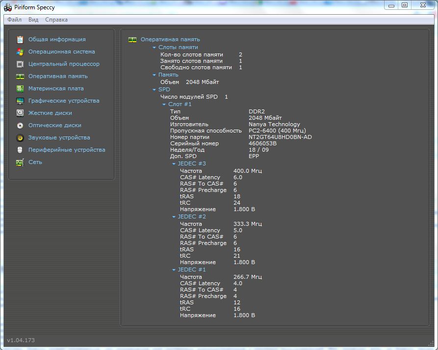Open the Оперативная память sidebar link
This screenshot has height=350, width=438.
click(x=58, y=76)
